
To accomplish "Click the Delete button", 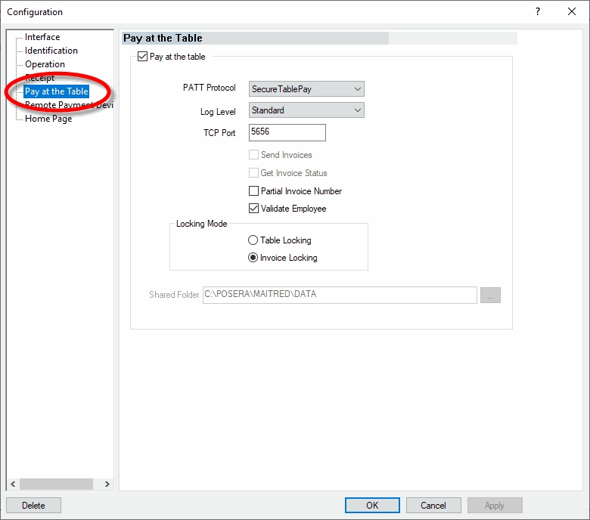I will point(33,505).
